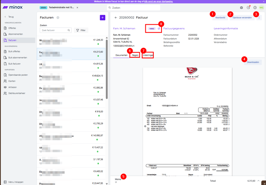The height and width of the screenshot is (185, 266).
Task: Open the notifications check-circle icon
Action: (248, 8)
